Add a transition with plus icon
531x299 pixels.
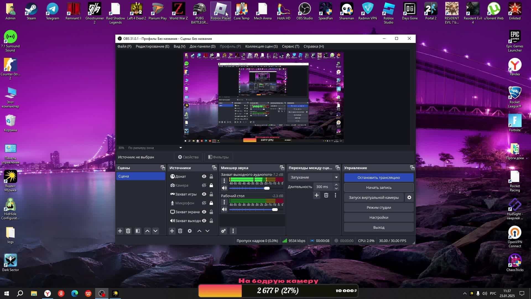point(317,195)
